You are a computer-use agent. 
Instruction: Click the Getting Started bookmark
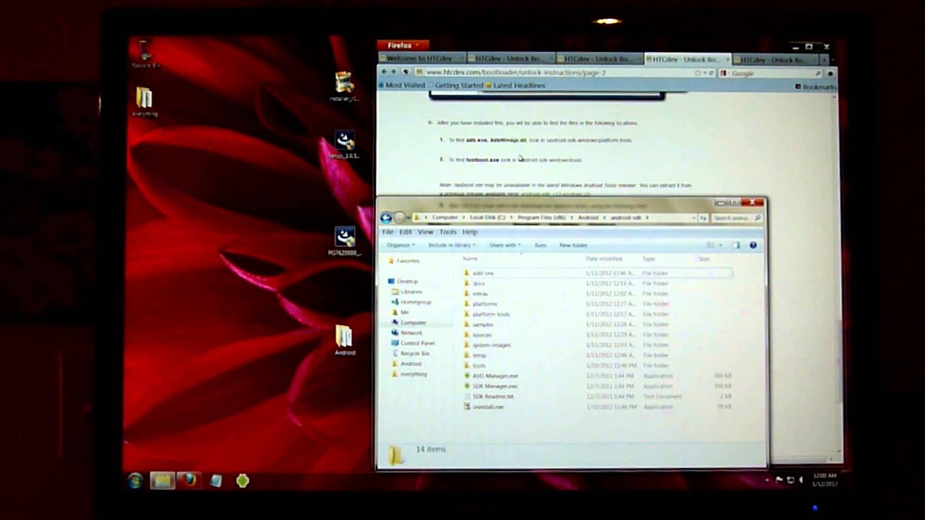[x=455, y=85]
